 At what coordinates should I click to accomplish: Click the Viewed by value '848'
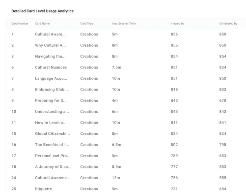174,90
